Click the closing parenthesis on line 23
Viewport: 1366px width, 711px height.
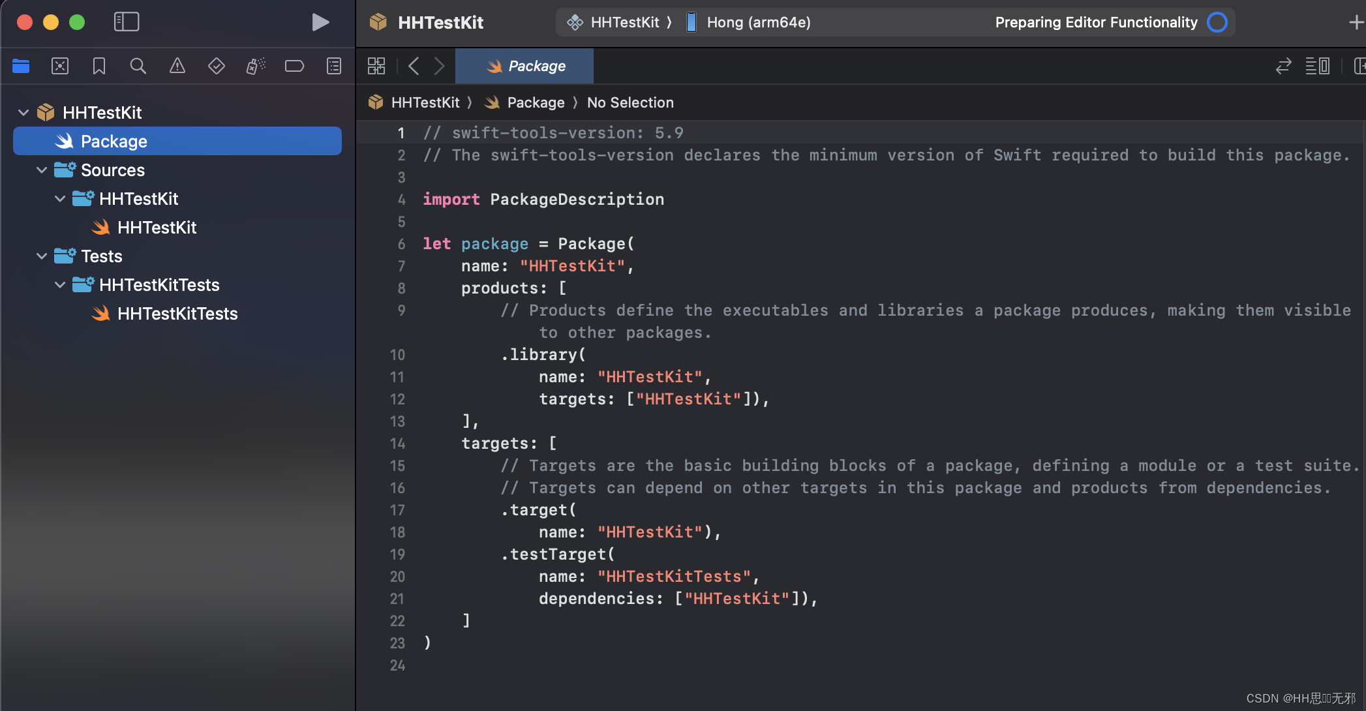click(427, 643)
